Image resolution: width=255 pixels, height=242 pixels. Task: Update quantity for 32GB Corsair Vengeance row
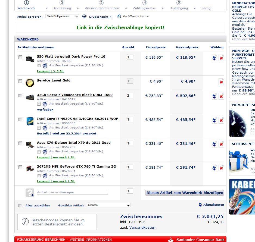click(x=214, y=96)
